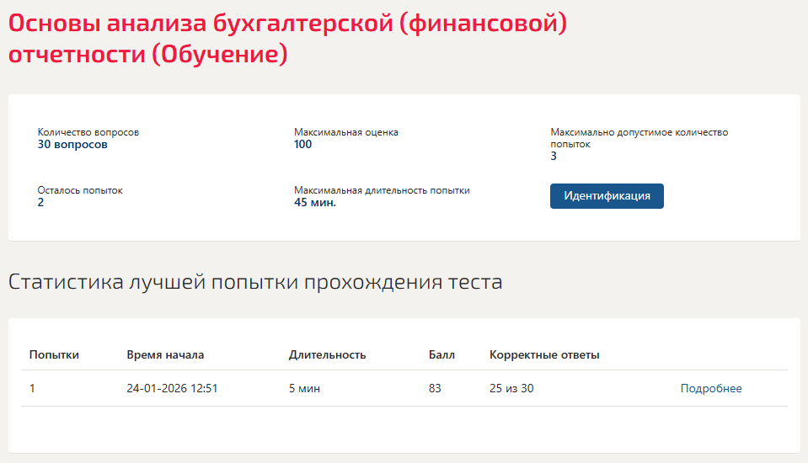
Task: Select the start time 24-01-2026 12:51 cell
Action: point(172,388)
